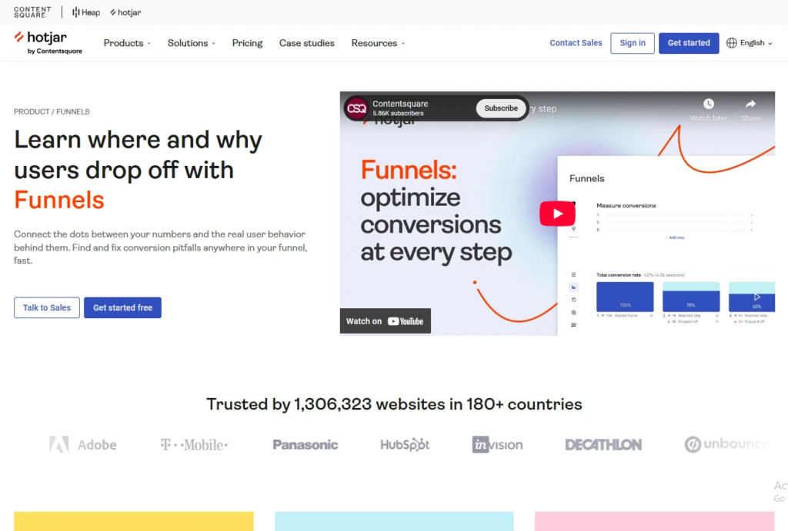Image resolution: width=788 pixels, height=531 pixels.
Task: Click the InVision logo
Action: [497, 445]
